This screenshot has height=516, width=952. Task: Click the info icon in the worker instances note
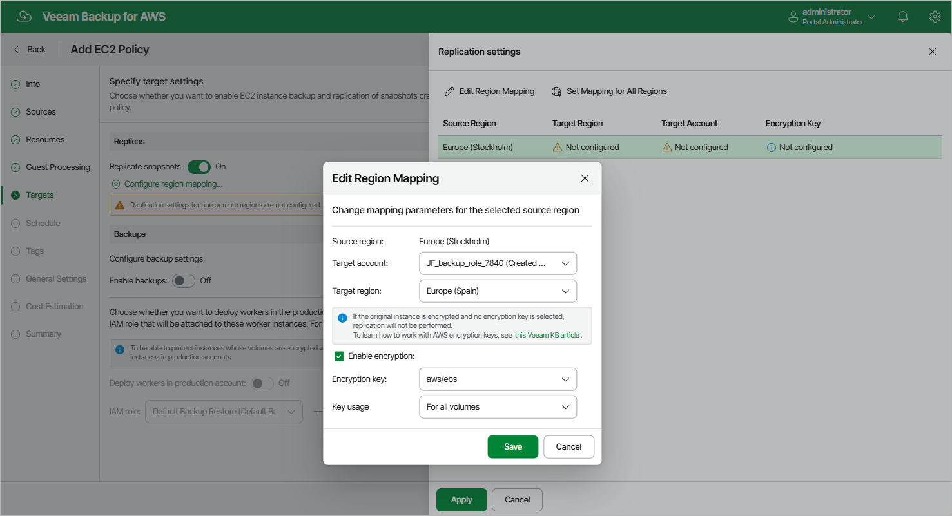120,350
